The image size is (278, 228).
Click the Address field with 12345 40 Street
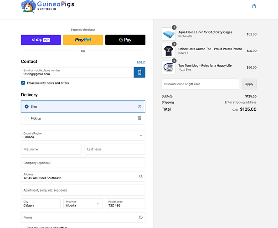tap(83, 176)
